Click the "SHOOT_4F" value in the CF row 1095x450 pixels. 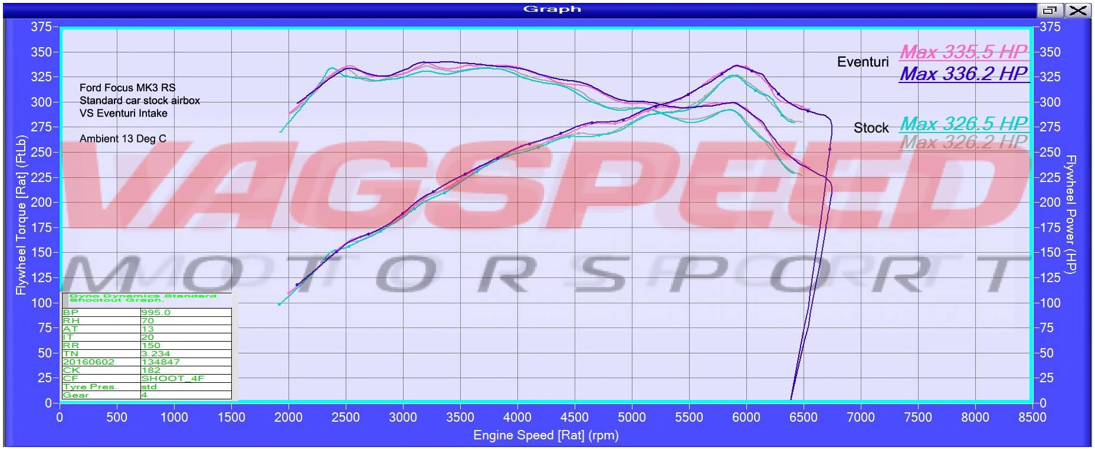point(172,379)
